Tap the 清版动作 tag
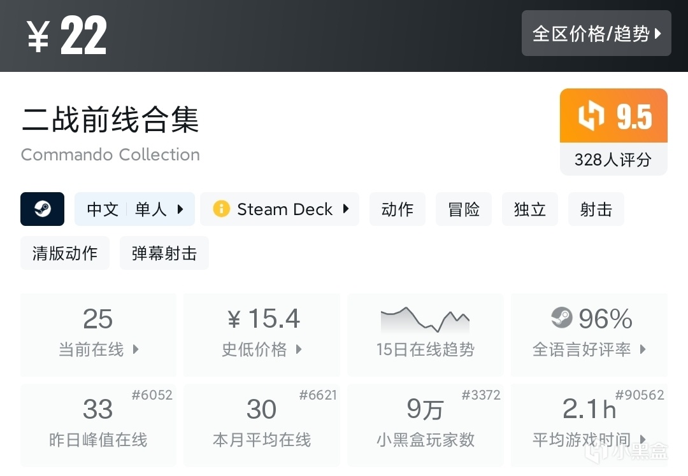This screenshot has width=688, height=476. point(65,253)
